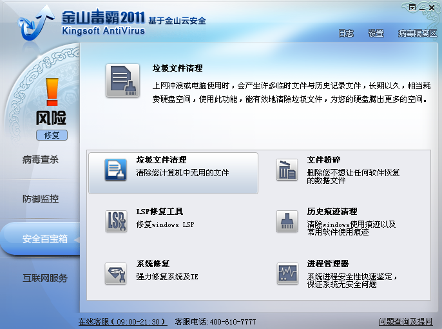Switch to the 病毒查杀 sidebar tab
This screenshot has height=329, width=442.
click(x=41, y=160)
